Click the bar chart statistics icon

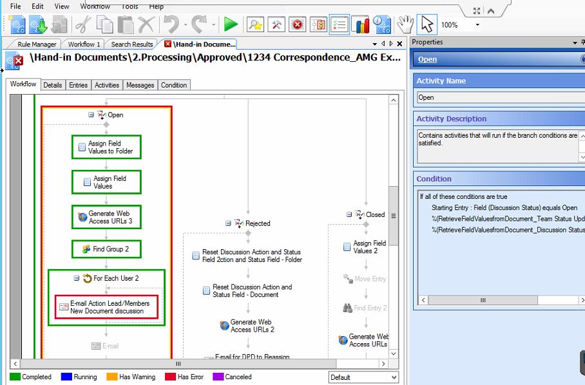point(361,24)
